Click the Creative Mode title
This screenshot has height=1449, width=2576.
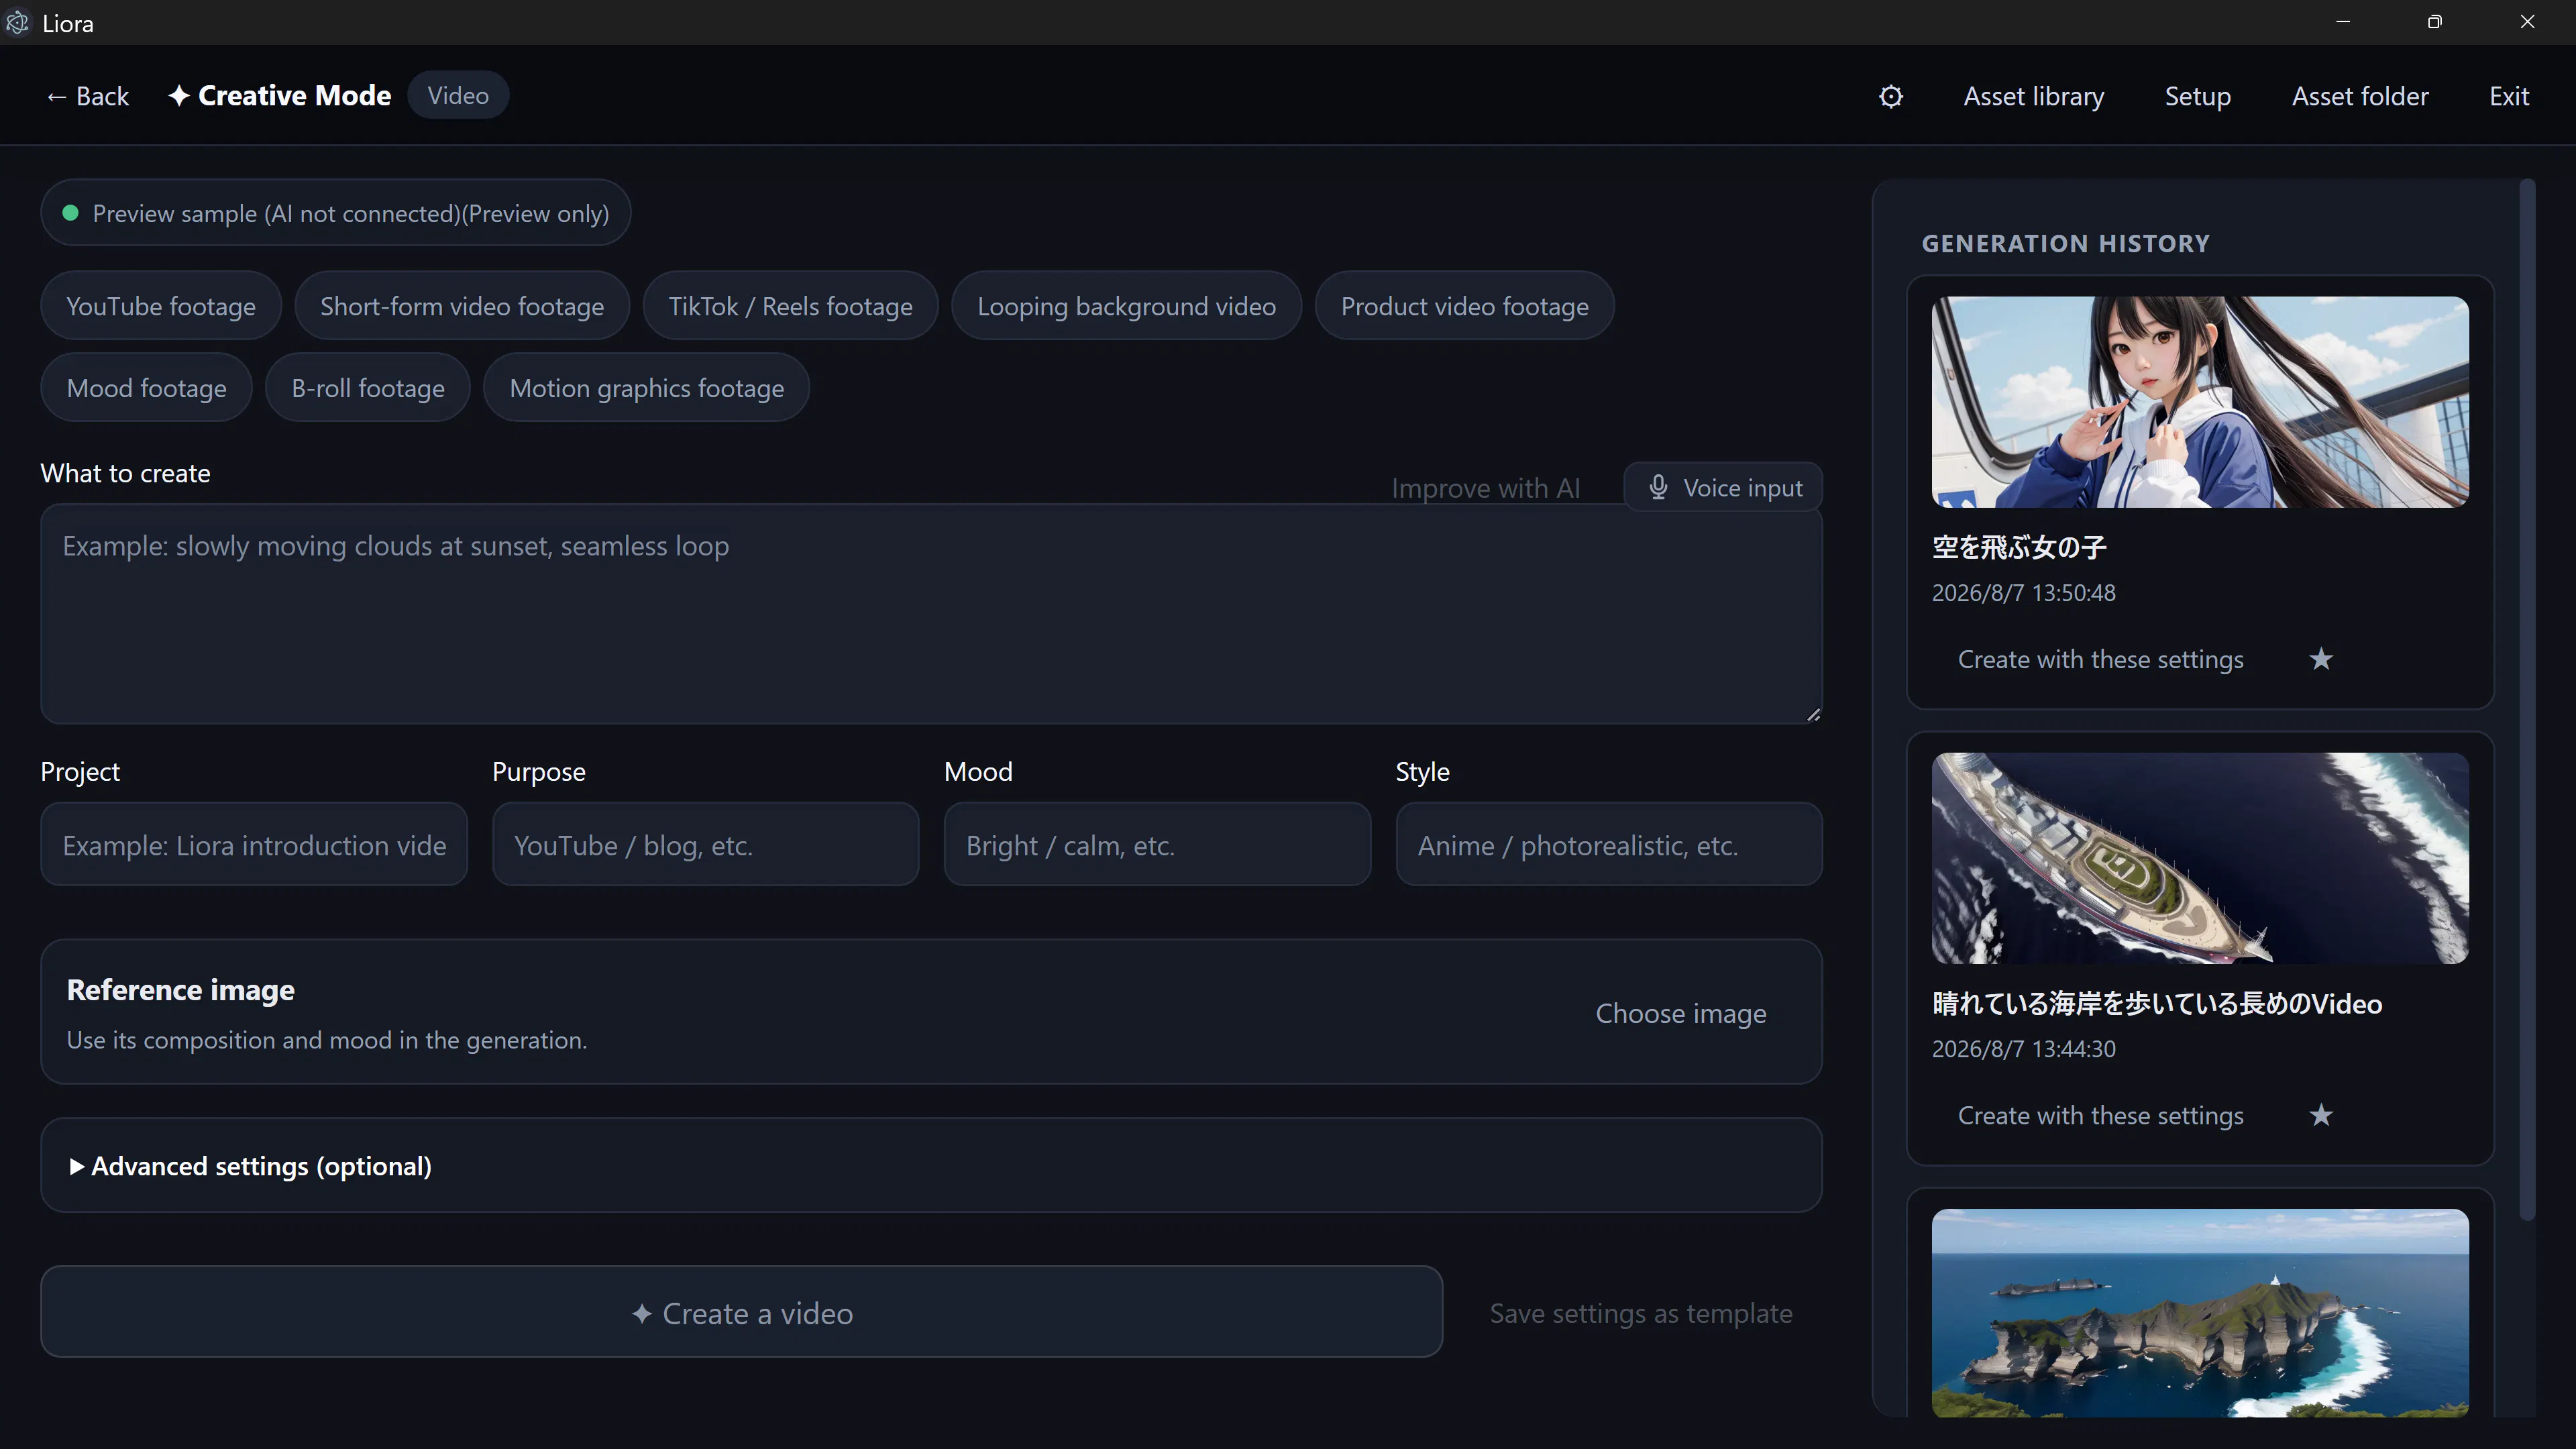[280, 96]
